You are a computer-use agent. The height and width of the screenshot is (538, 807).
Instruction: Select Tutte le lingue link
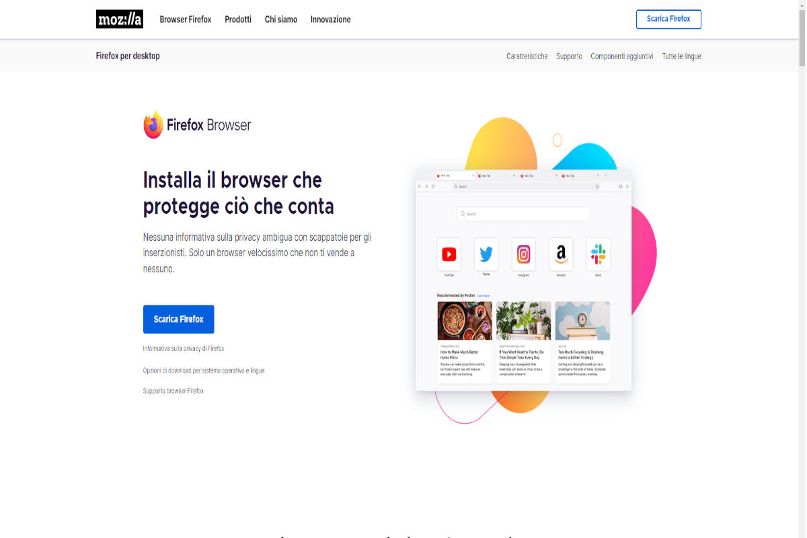(x=681, y=56)
